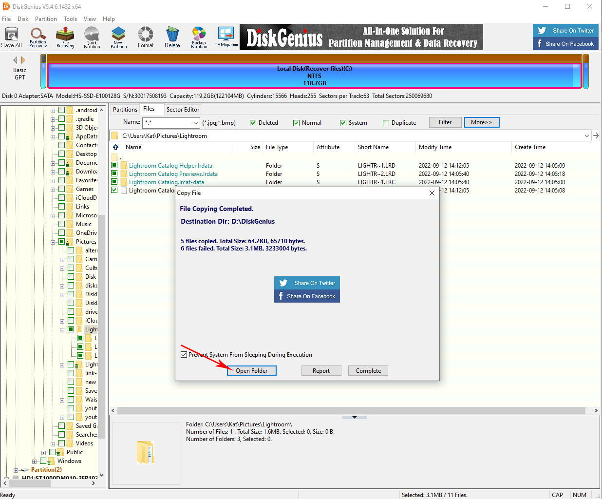Click the Save All toolbar icon

point(11,38)
